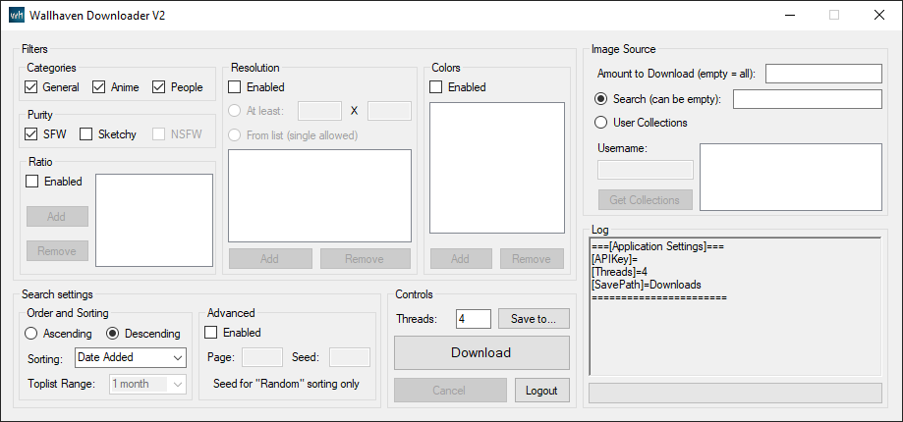Click the Save to... button
The image size is (903, 422).
click(534, 319)
